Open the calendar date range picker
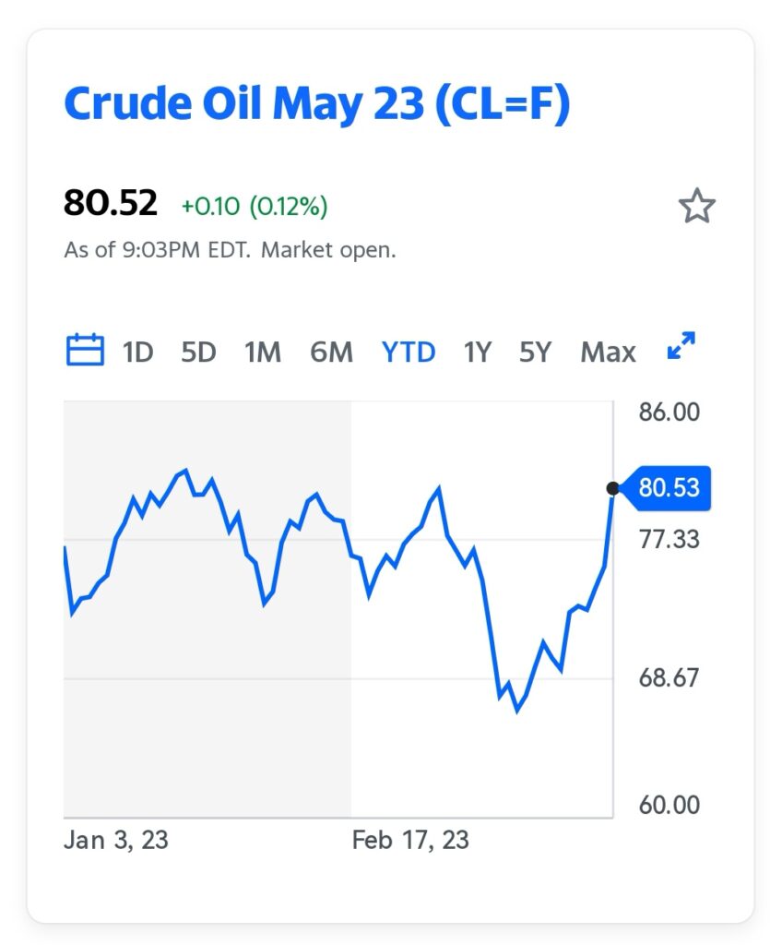 click(x=84, y=350)
